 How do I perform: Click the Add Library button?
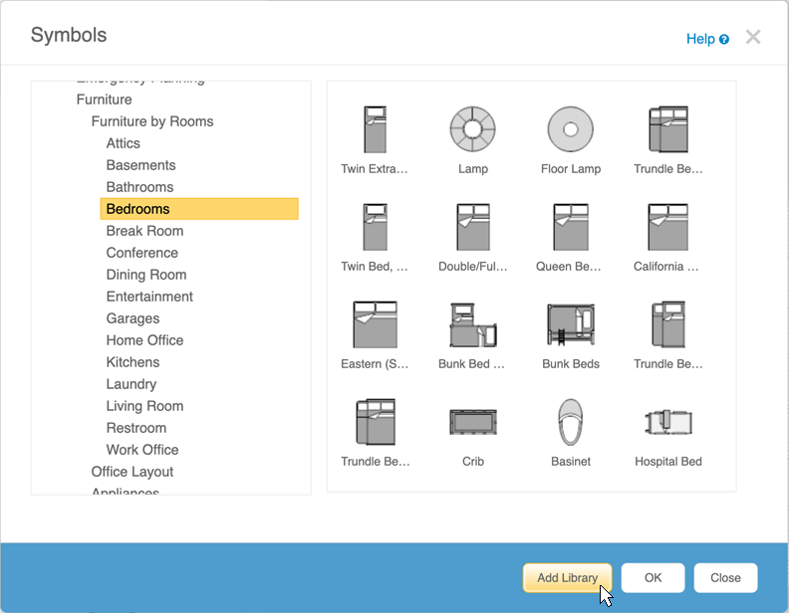(567, 578)
